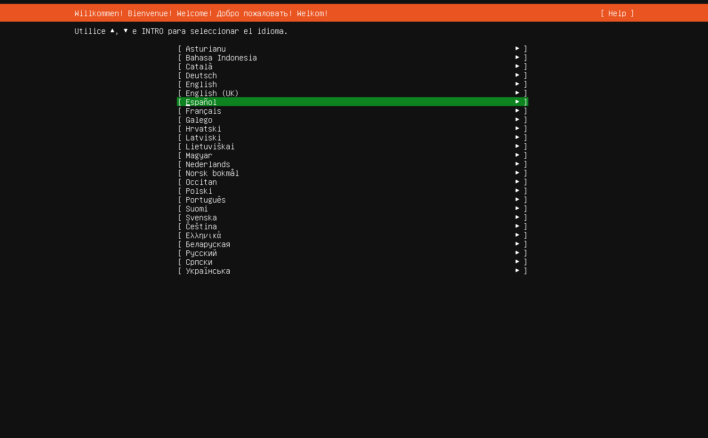Click arrow at end of Ελληνικά row
Image resolution: width=708 pixels, height=438 pixels.
point(517,235)
